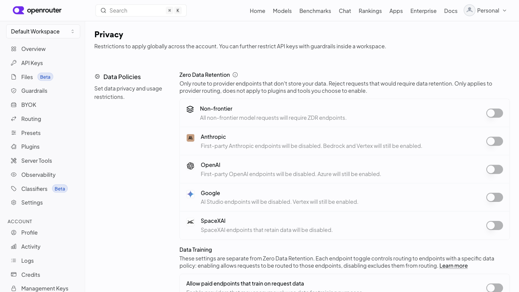Open the Apps nav item
This screenshot has height=292, width=519.
pyautogui.click(x=396, y=11)
